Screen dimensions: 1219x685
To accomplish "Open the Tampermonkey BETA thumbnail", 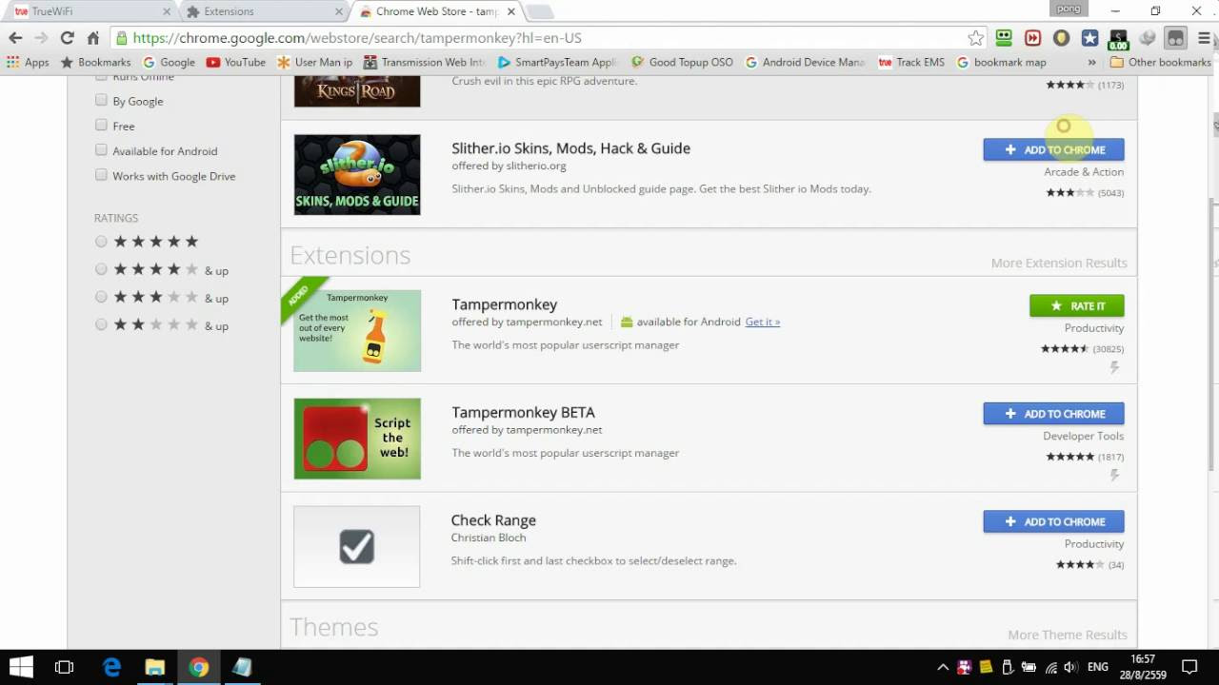I will pyautogui.click(x=357, y=439).
